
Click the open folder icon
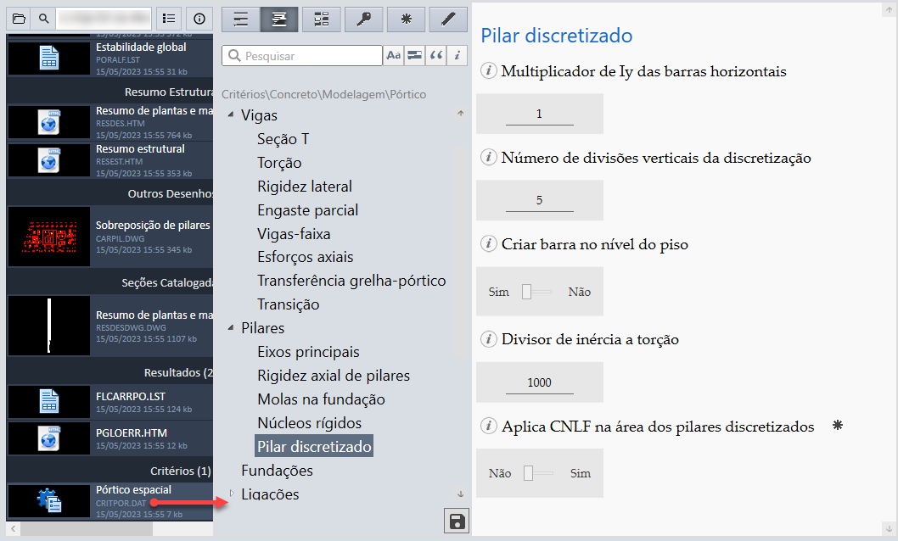(19, 18)
